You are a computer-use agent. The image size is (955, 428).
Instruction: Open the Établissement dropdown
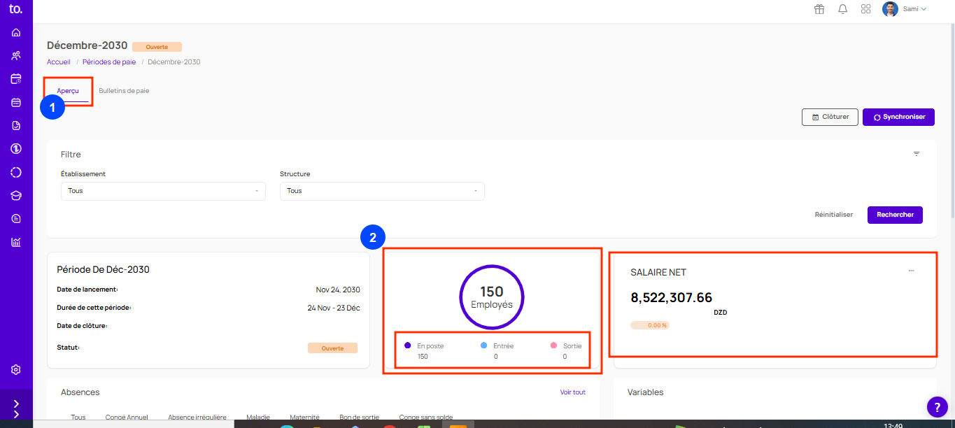coord(163,191)
